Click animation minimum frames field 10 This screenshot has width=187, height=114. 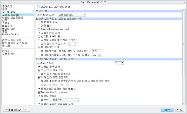(x=95, y=55)
